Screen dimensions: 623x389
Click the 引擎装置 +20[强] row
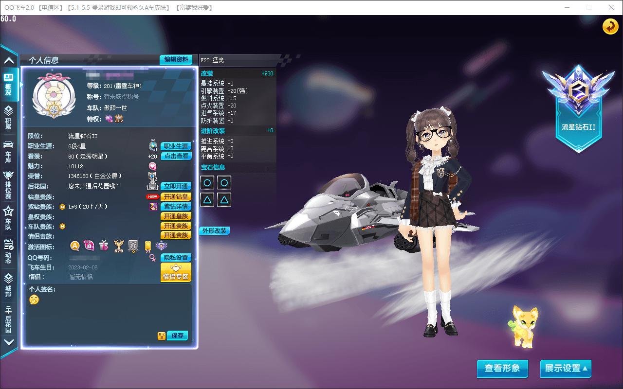(225, 91)
